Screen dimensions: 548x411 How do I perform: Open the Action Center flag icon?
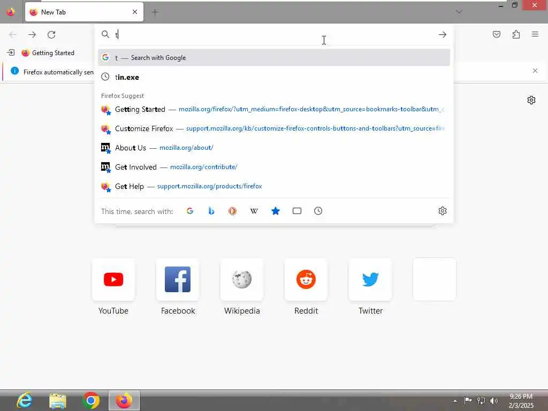click(x=468, y=400)
